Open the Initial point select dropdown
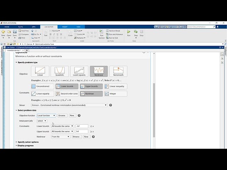 point(42,121)
